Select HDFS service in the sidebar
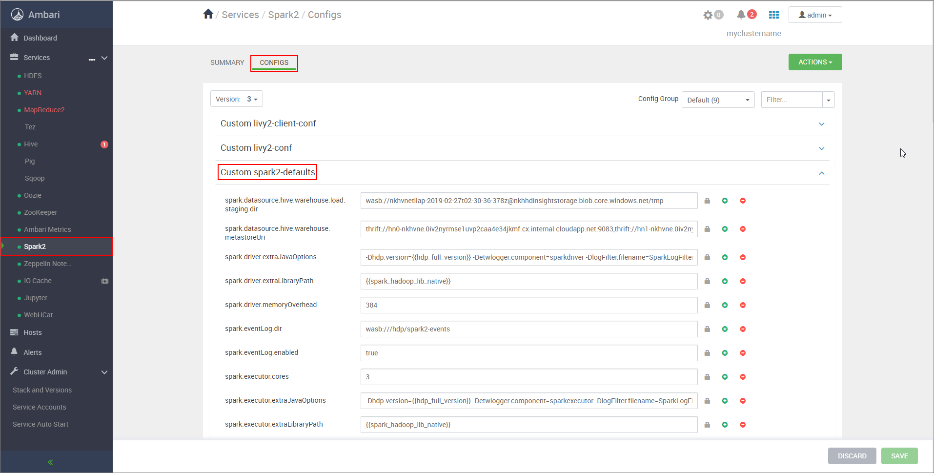 point(33,76)
